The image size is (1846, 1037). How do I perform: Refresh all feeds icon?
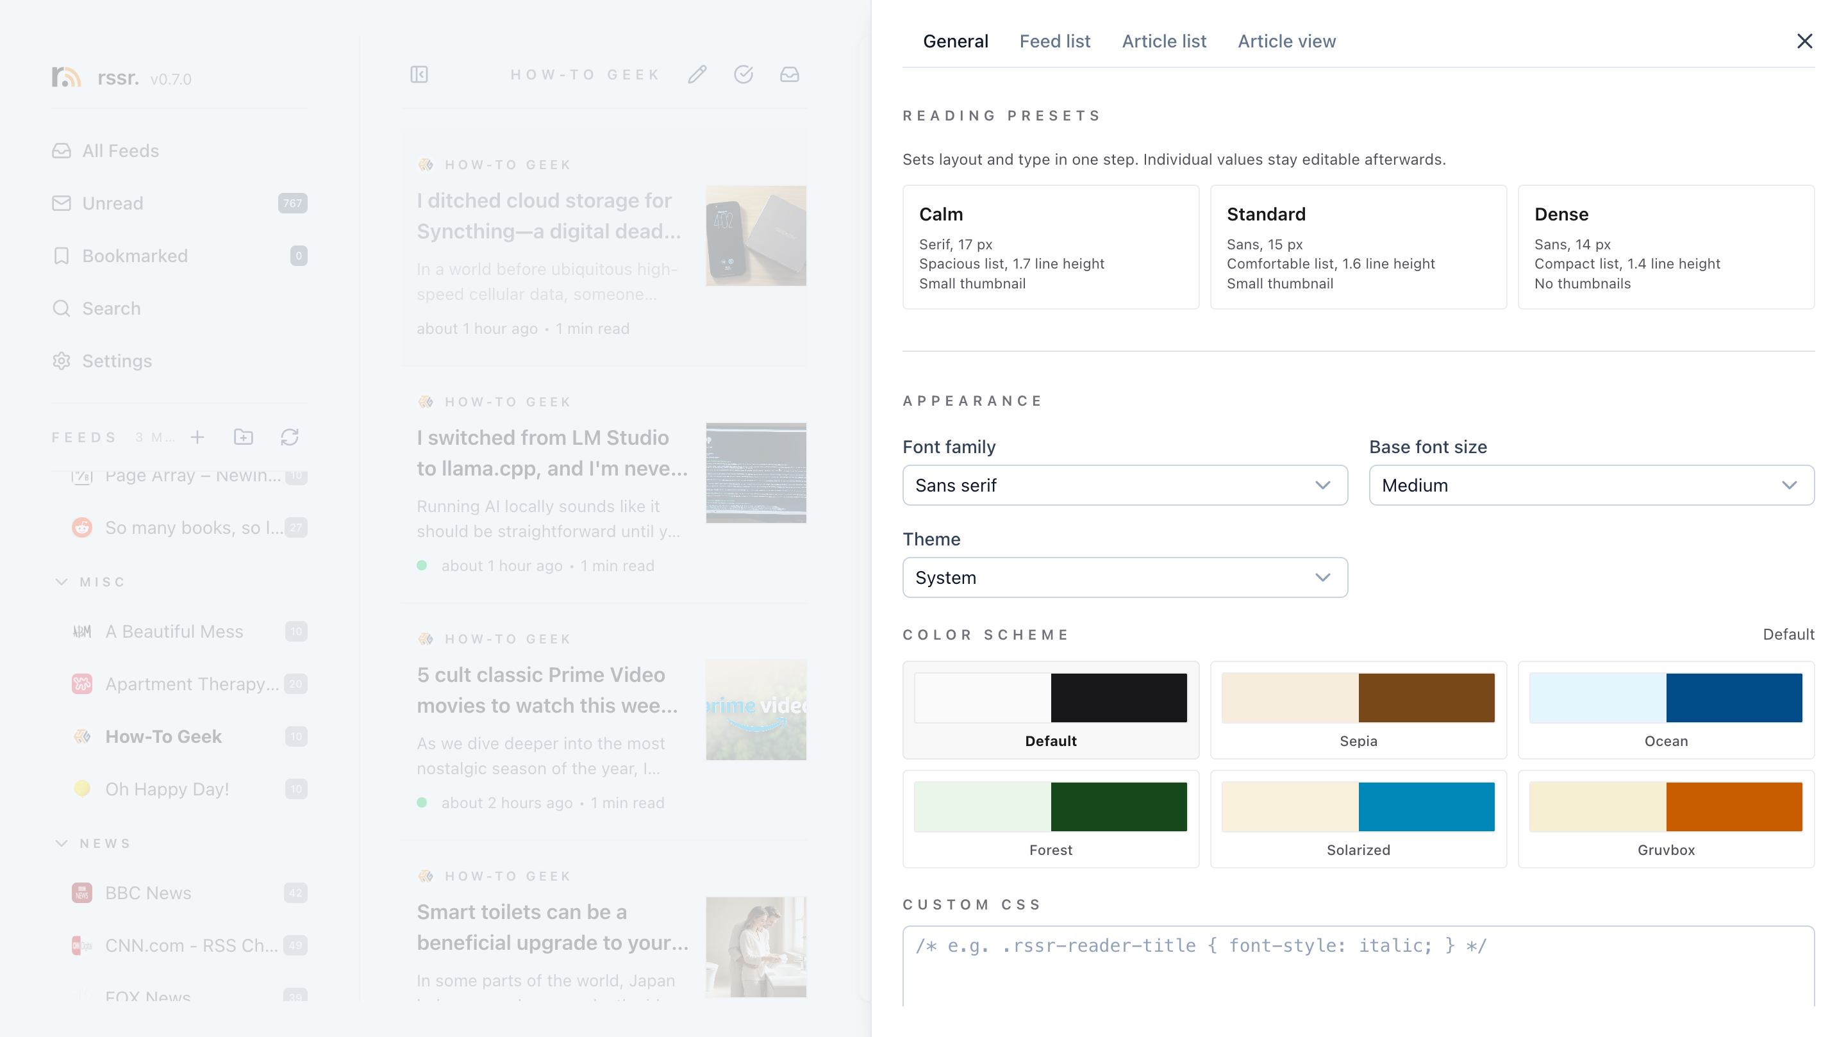[x=290, y=437]
